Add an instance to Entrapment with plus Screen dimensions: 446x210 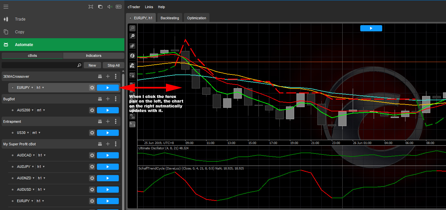click(x=108, y=121)
